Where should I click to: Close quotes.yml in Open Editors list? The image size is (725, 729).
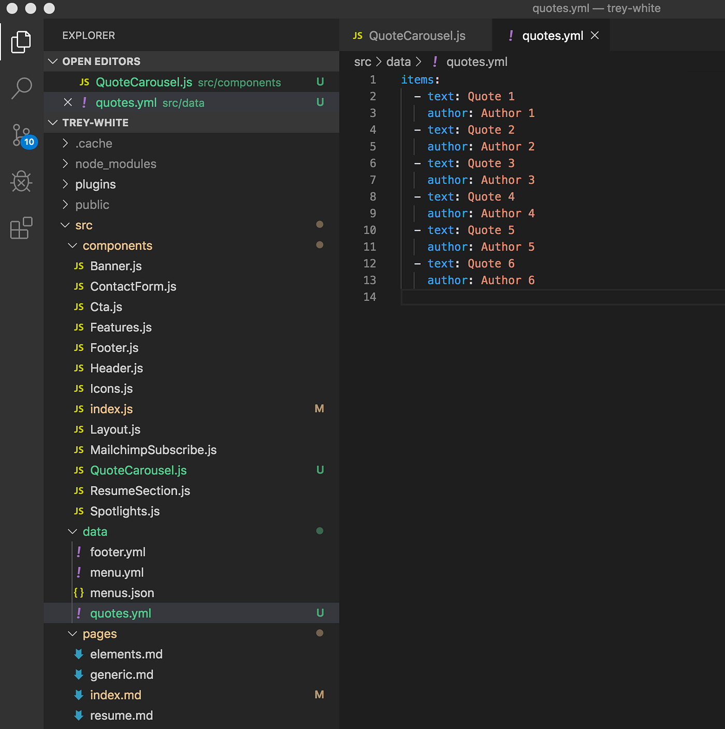click(68, 102)
